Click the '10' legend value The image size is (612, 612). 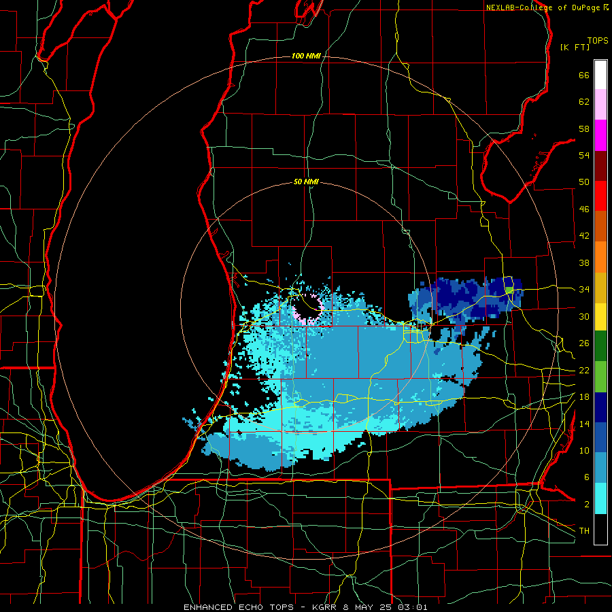(x=584, y=451)
